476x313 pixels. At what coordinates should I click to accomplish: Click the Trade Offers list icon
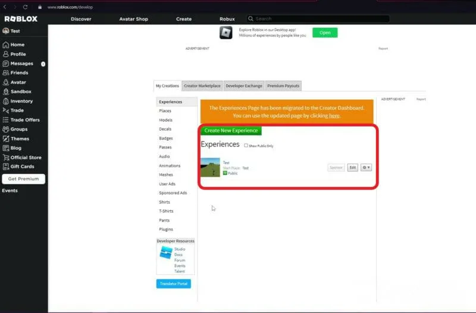pos(6,120)
